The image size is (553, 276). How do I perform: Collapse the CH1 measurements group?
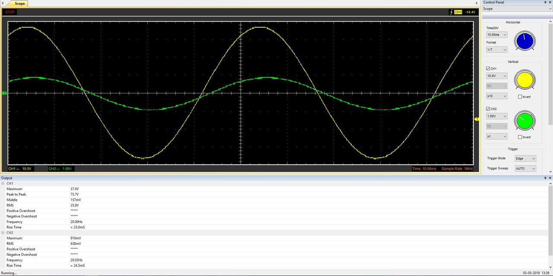tap(3, 184)
